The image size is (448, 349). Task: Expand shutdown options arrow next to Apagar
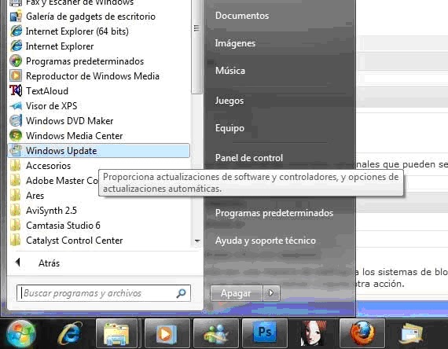pos(271,293)
